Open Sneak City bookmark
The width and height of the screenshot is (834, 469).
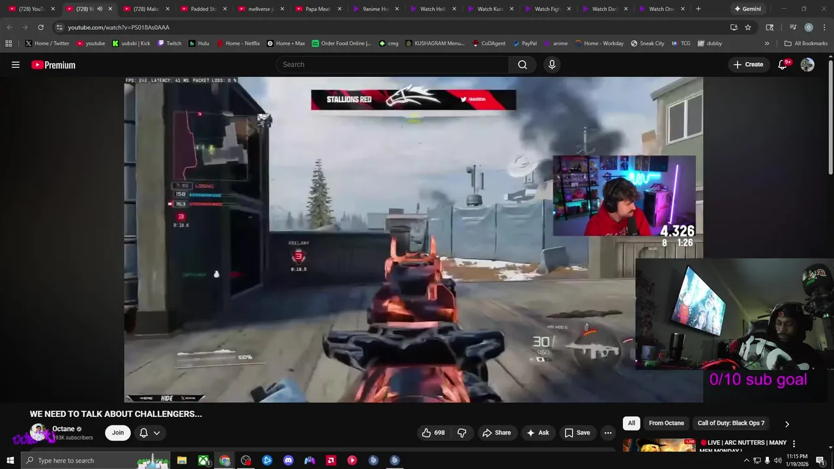[648, 43]
